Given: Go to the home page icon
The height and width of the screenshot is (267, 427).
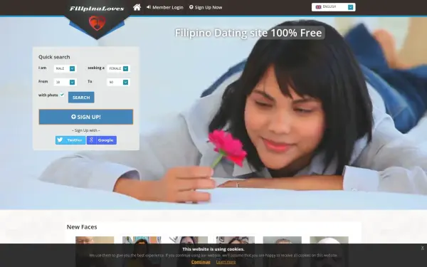Looking at the screenshot, I should (137, 7).
